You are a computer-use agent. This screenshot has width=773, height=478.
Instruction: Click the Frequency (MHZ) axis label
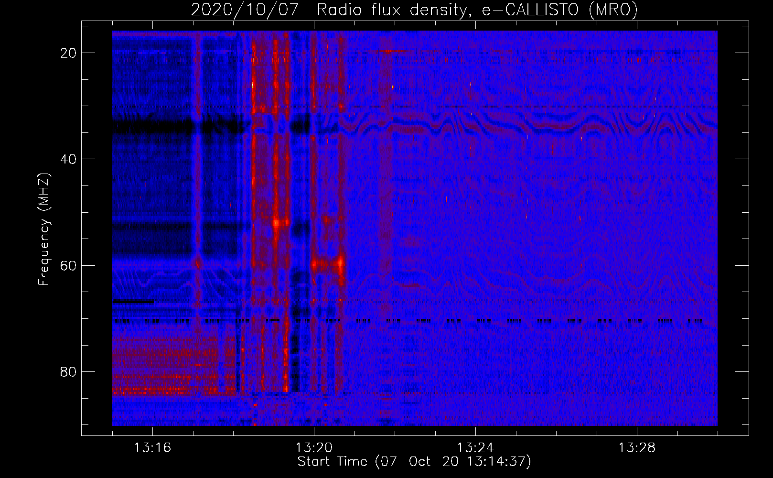click(x=44, y=229)
